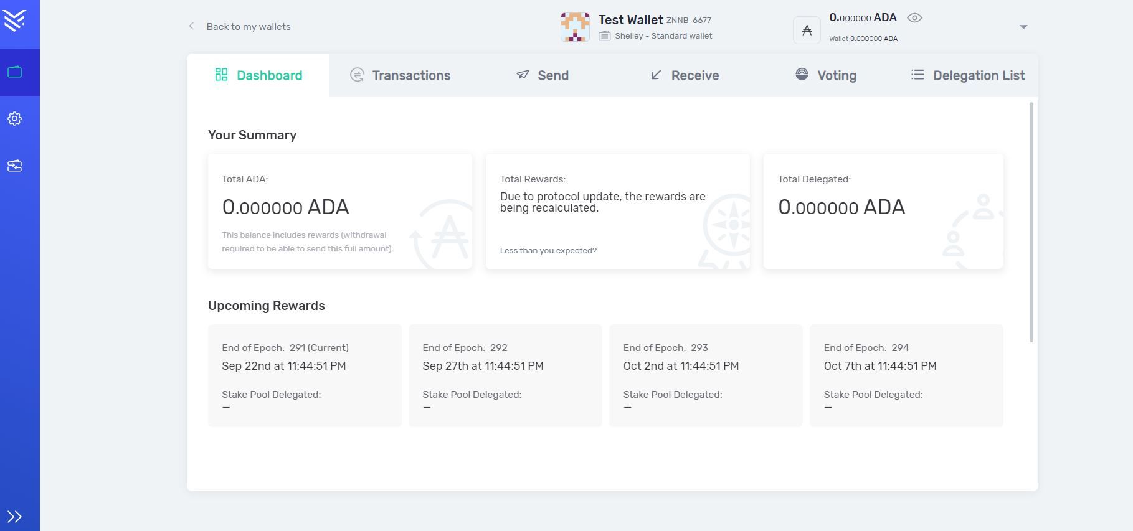Click the Yoroi logo in the sidebar

click(14, 20)
